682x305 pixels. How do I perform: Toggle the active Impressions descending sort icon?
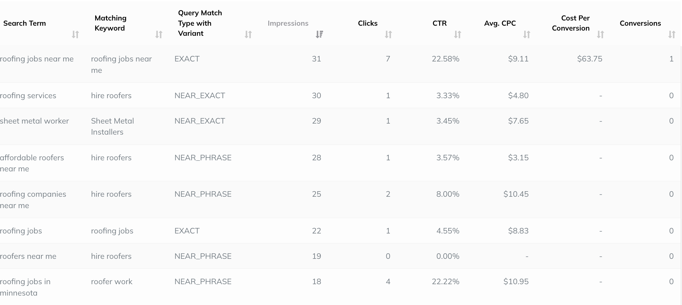point(319,34)
